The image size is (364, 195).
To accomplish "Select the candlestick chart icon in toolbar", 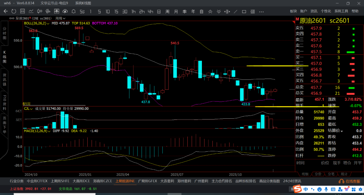I will coord(40,11).
